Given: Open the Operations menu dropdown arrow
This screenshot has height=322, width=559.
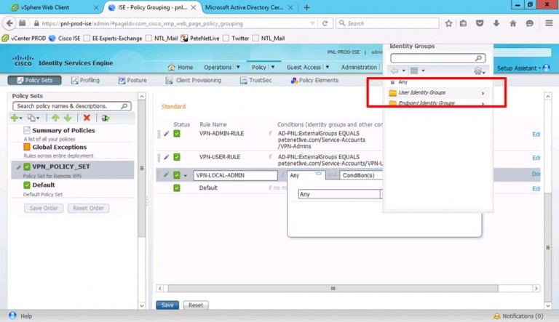Looking at the screenshot, I should pyautogui.click(x=238, y=67).
